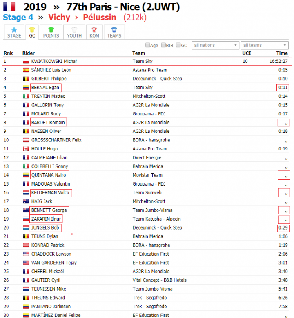Open Team Sunweb link
This screenshot has height=318, width=294.
click(x=147, y=193)
